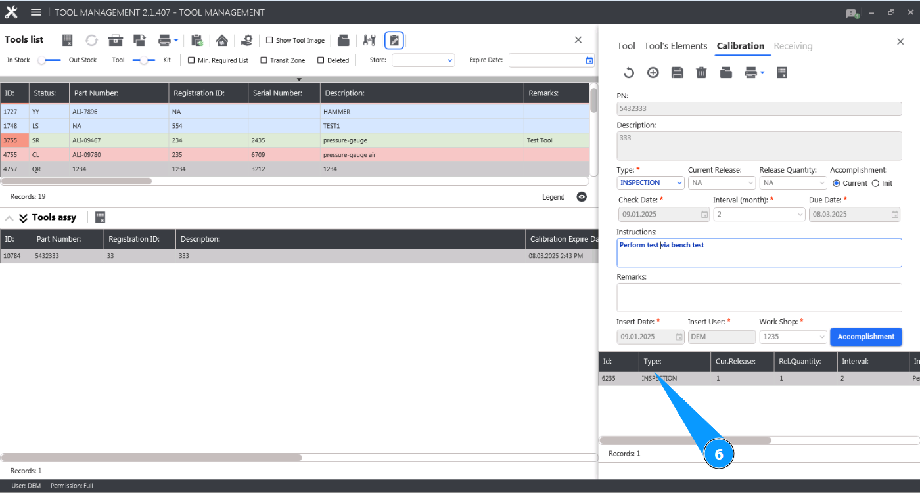This screenshot has height=493, width=920.
Task: Select the pressure-gauge air row
Action: tap(295, 155)
